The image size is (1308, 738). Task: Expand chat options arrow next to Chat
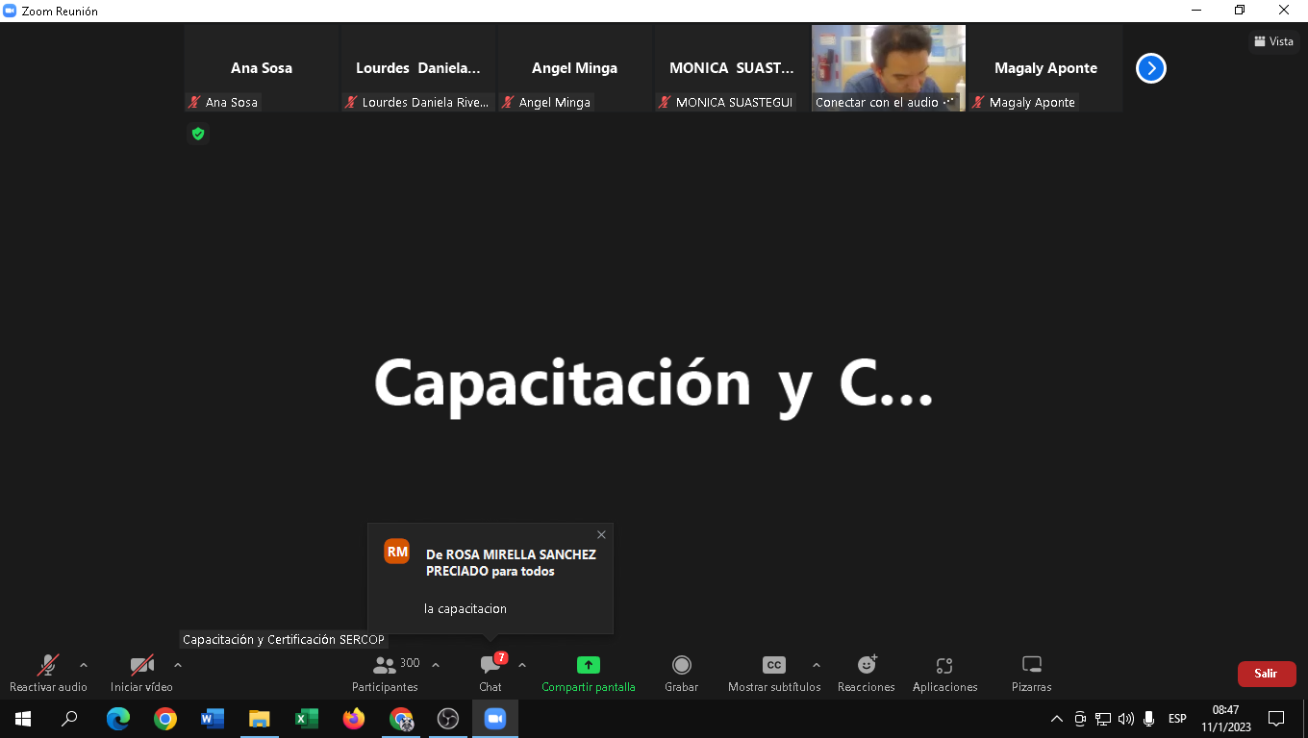522,665
